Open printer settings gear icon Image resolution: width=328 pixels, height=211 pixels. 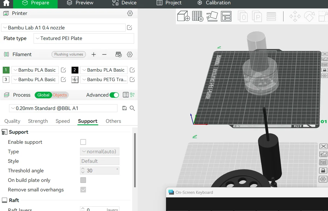(x=130, y=13)
